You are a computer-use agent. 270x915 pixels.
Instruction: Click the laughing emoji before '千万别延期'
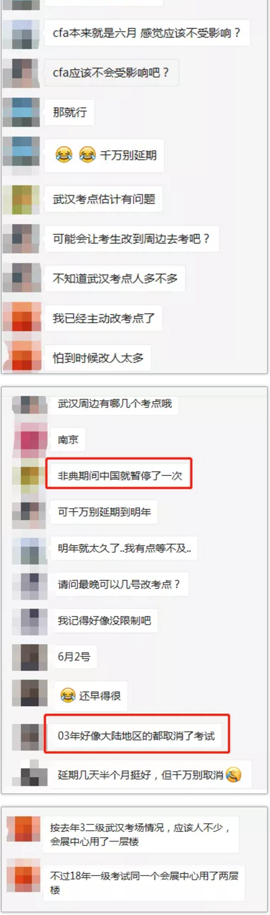click(64, 155)
